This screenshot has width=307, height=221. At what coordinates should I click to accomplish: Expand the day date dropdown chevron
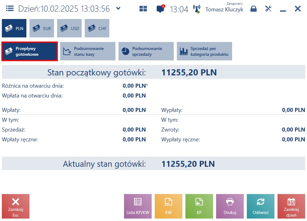click(x=118, y=8)
